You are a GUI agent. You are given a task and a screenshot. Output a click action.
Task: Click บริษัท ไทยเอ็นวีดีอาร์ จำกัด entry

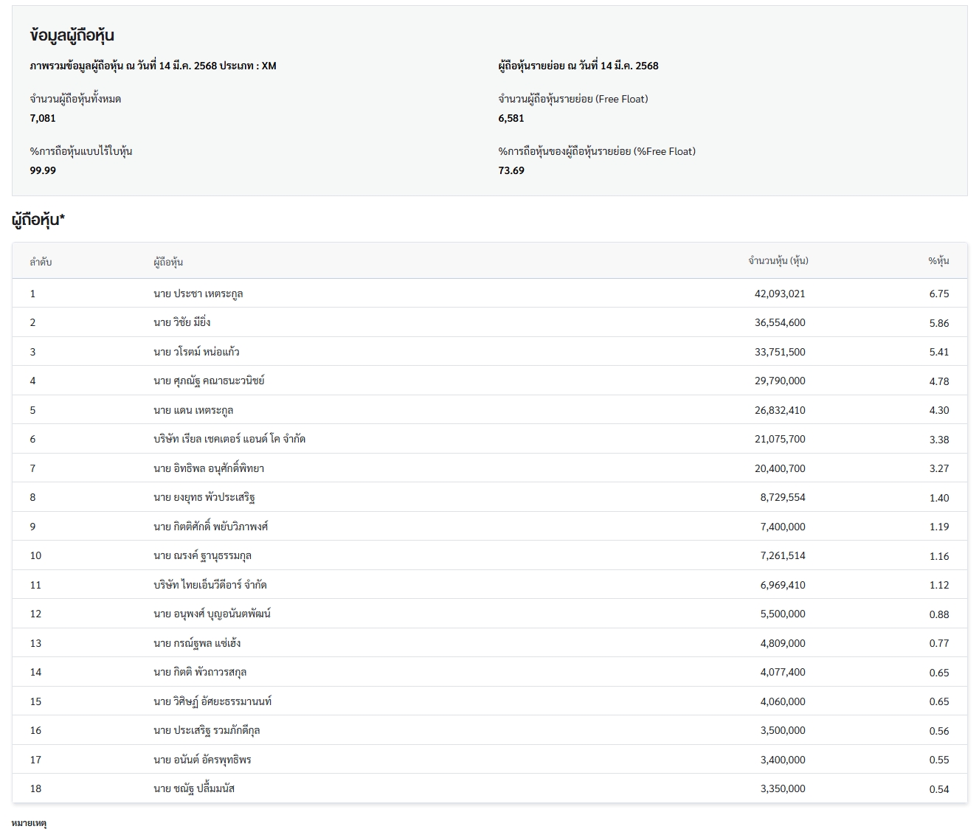(210, 585)
